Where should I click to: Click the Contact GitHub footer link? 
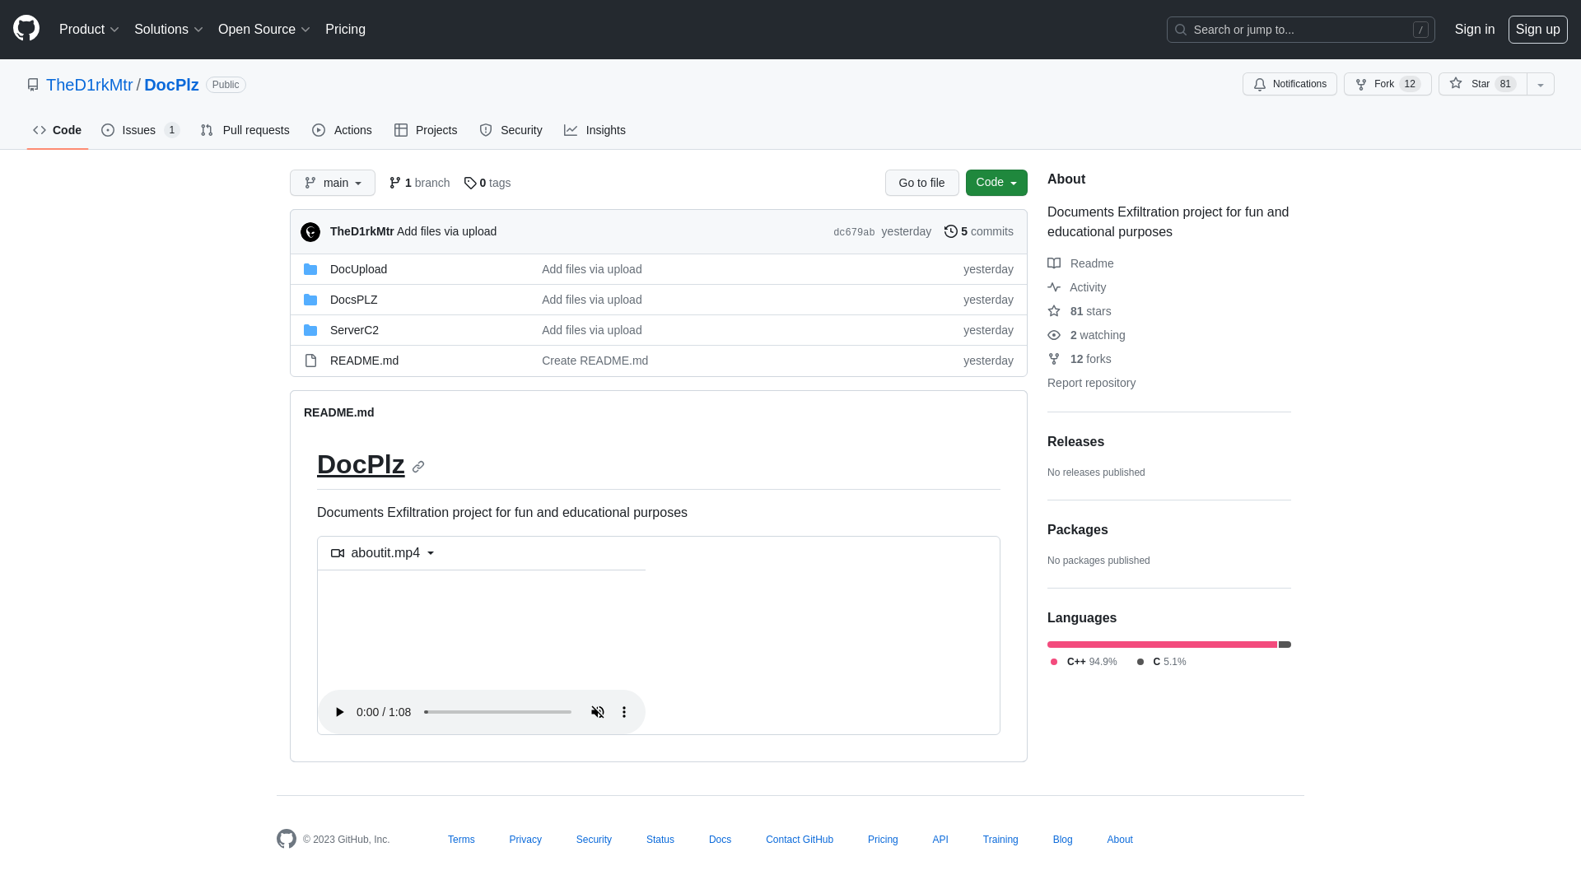(x=800, y=840)
